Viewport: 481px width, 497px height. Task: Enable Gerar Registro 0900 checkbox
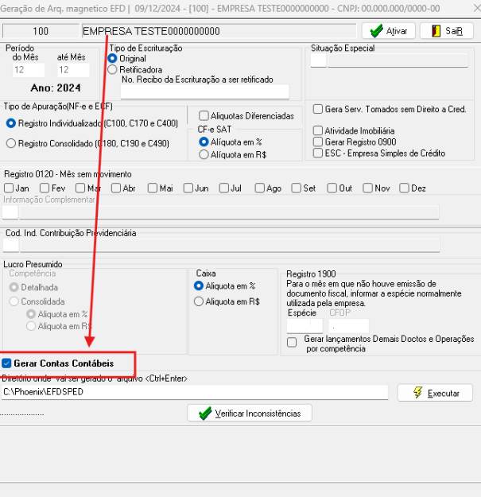point(318,142)
